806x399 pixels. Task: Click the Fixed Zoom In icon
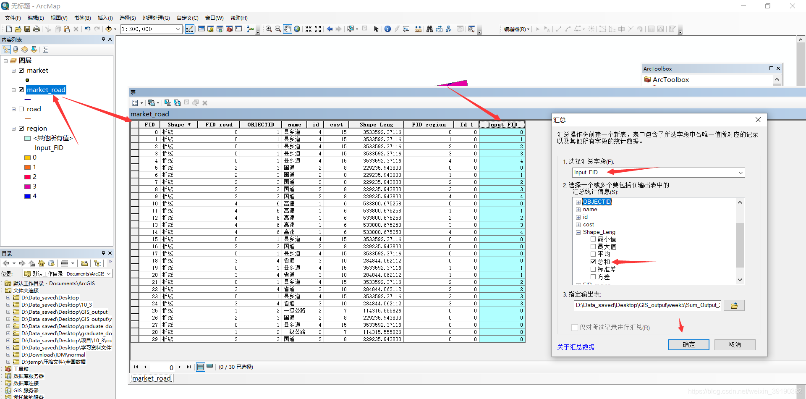[309, 29]
